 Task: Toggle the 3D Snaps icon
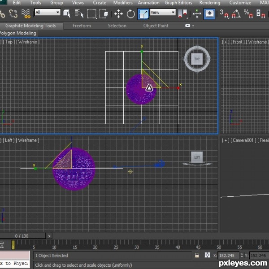pyautogui.click(x=224, y=13)
